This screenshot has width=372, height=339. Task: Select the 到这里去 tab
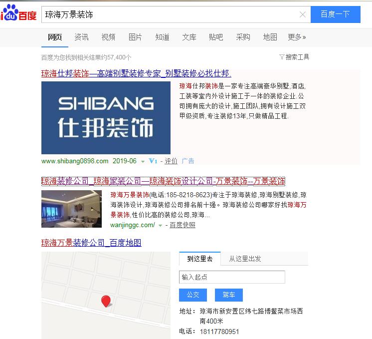tap(200, 259)
